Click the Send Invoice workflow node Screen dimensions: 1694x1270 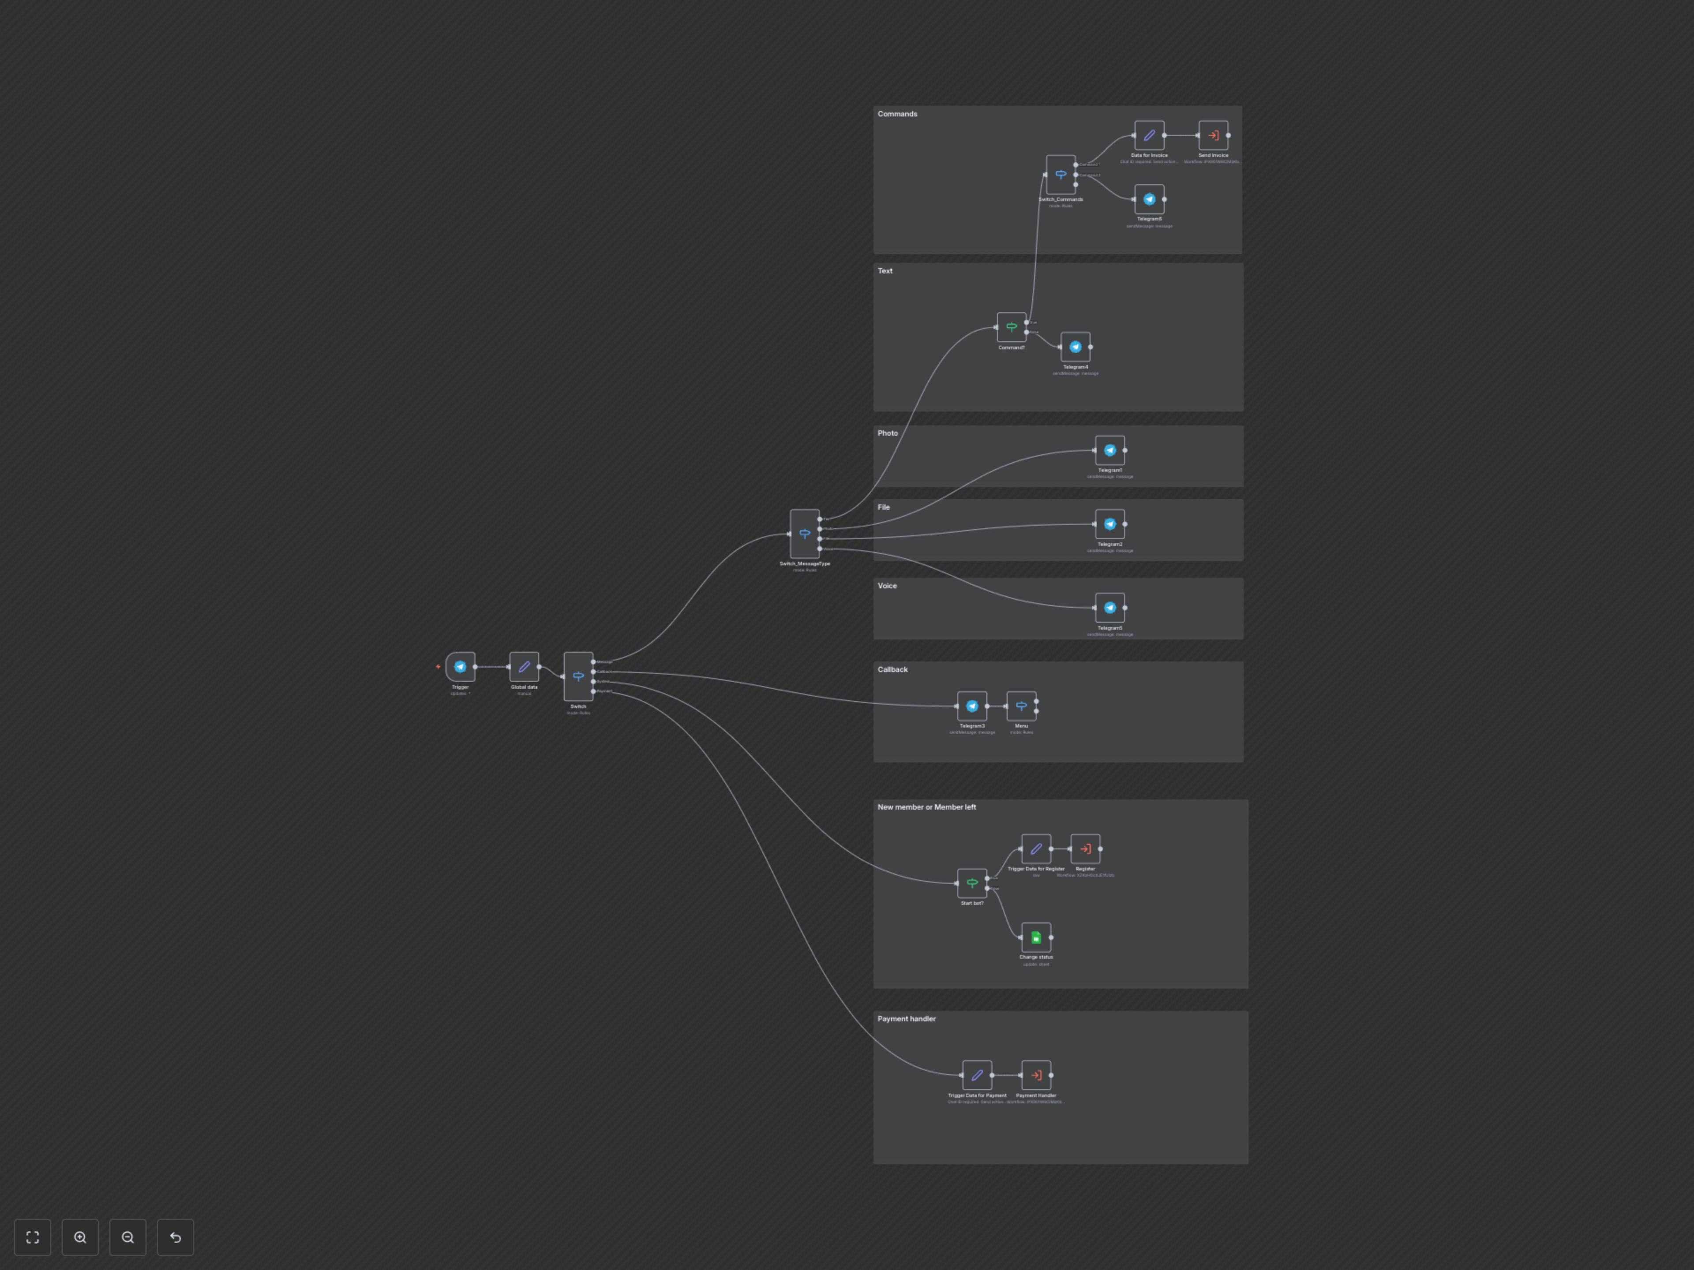point(1213,135)
